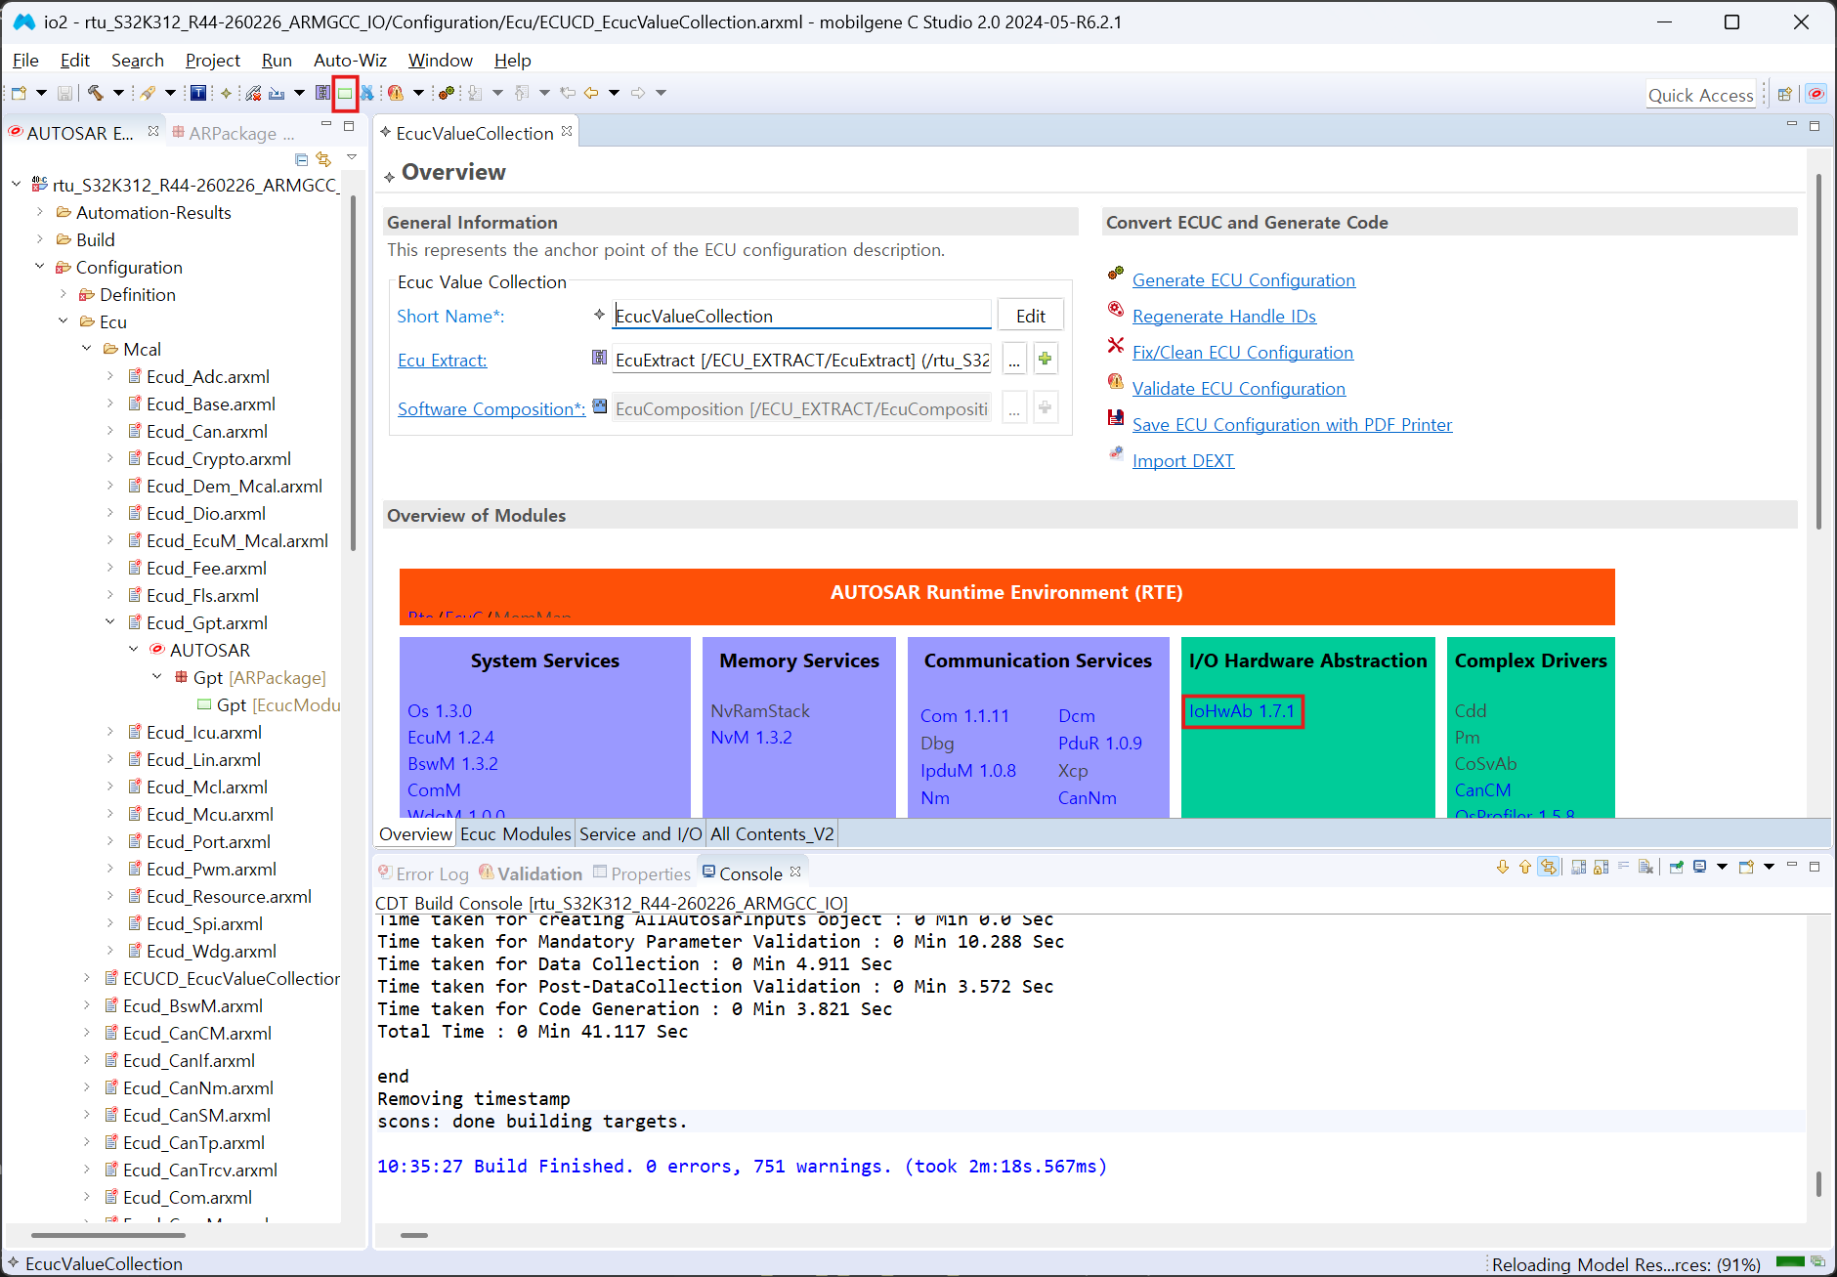Open the AUTOSAR Explorer view menu triangle
1837x1277 pixels.
click(x=352, y=158)
